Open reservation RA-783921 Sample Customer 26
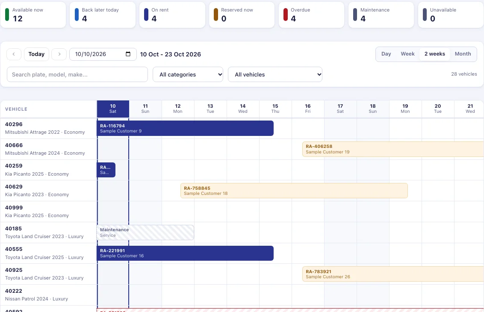The height and width of the screenshot is (312, 484). pos(393,274)
